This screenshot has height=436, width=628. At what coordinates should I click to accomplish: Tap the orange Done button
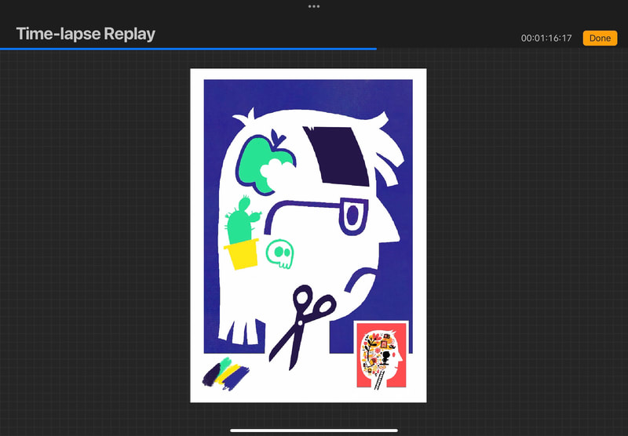[600, 38]
